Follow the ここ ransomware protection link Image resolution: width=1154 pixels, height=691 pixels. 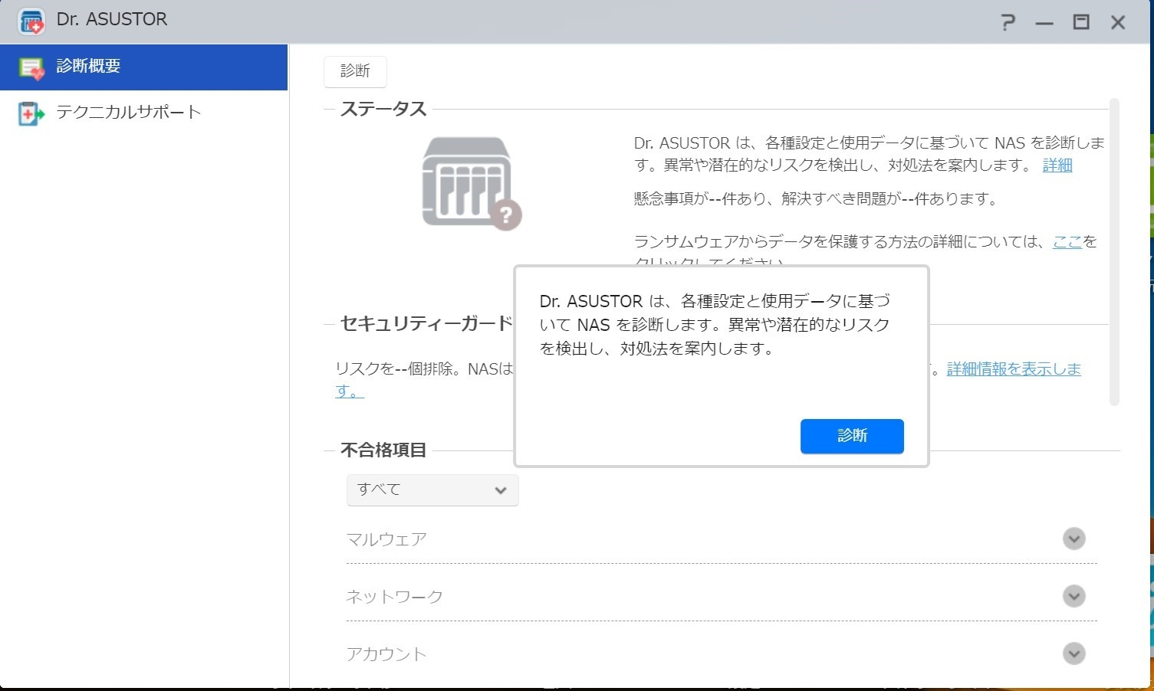click(x=1067, y=242)
